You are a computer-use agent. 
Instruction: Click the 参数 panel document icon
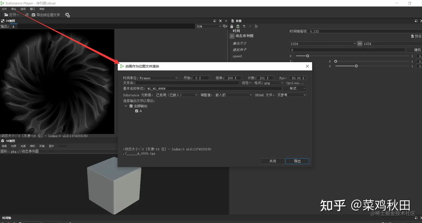[233, 21]
